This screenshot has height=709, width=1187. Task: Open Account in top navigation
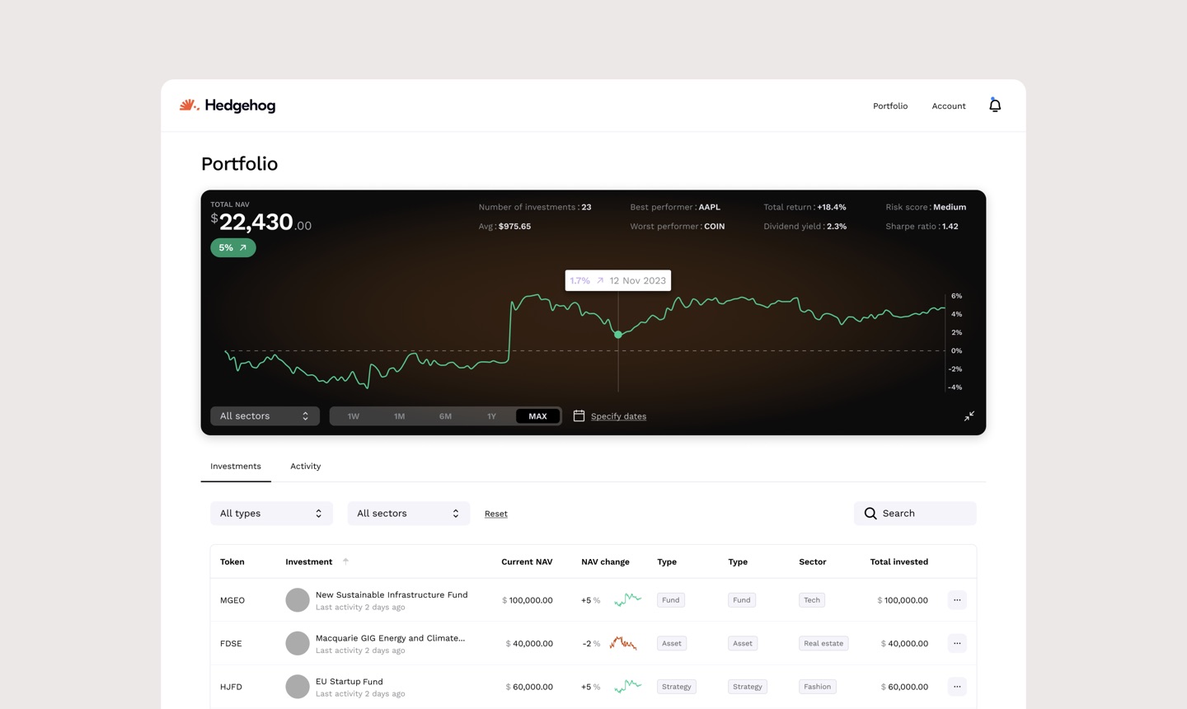coord(949,106)
